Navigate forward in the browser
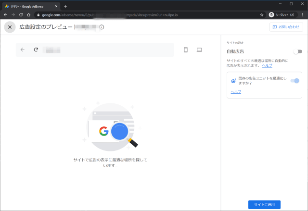This screenshot has width=308, height=211. 13,15
